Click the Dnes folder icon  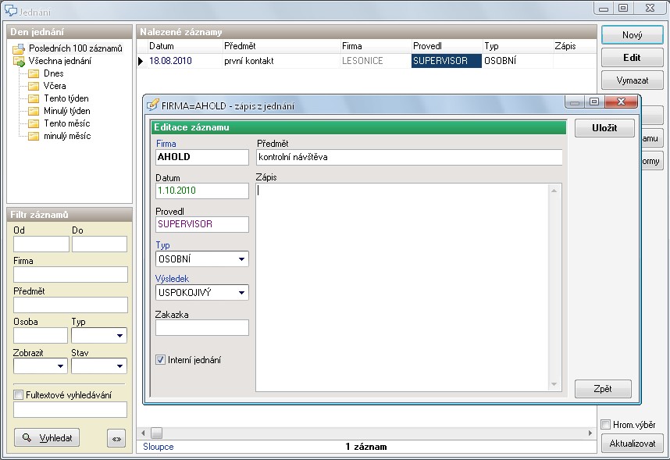click(x=34, y=73)
